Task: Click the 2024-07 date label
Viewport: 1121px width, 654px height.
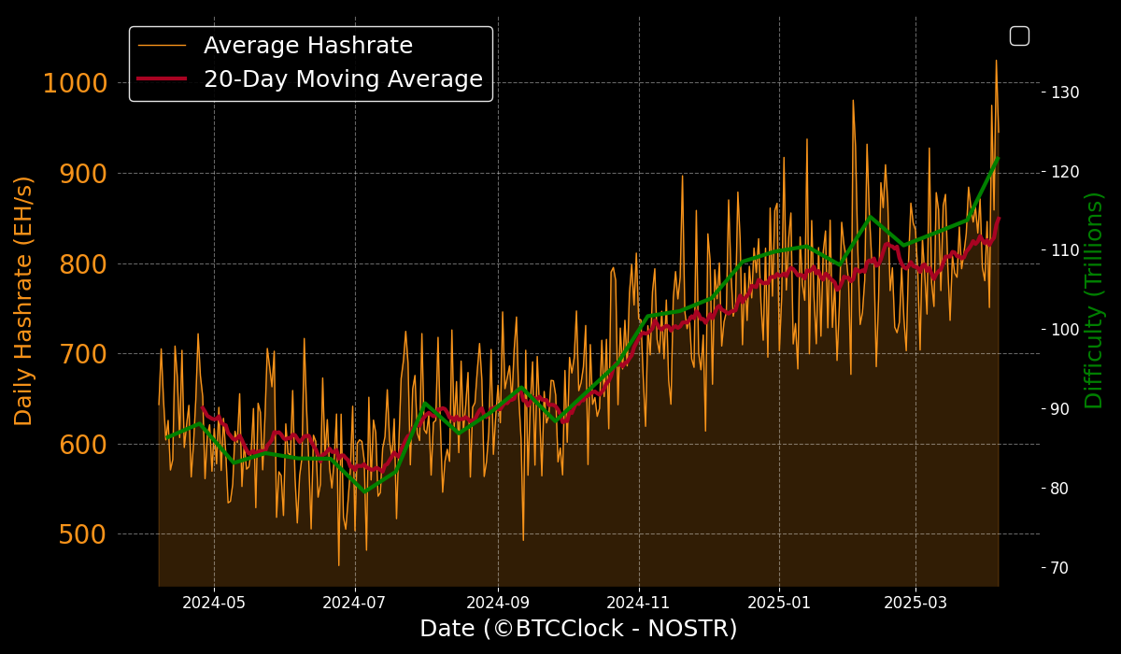Action: [356, 603]
